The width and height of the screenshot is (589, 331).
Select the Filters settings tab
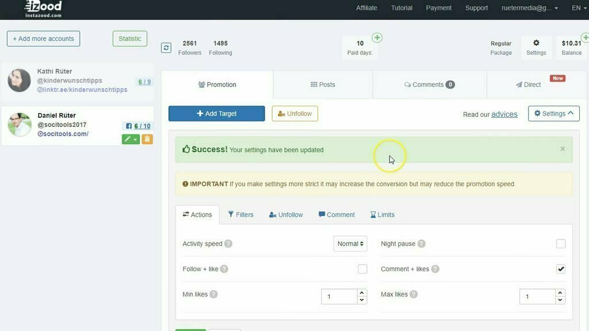[x=241, y=215]
